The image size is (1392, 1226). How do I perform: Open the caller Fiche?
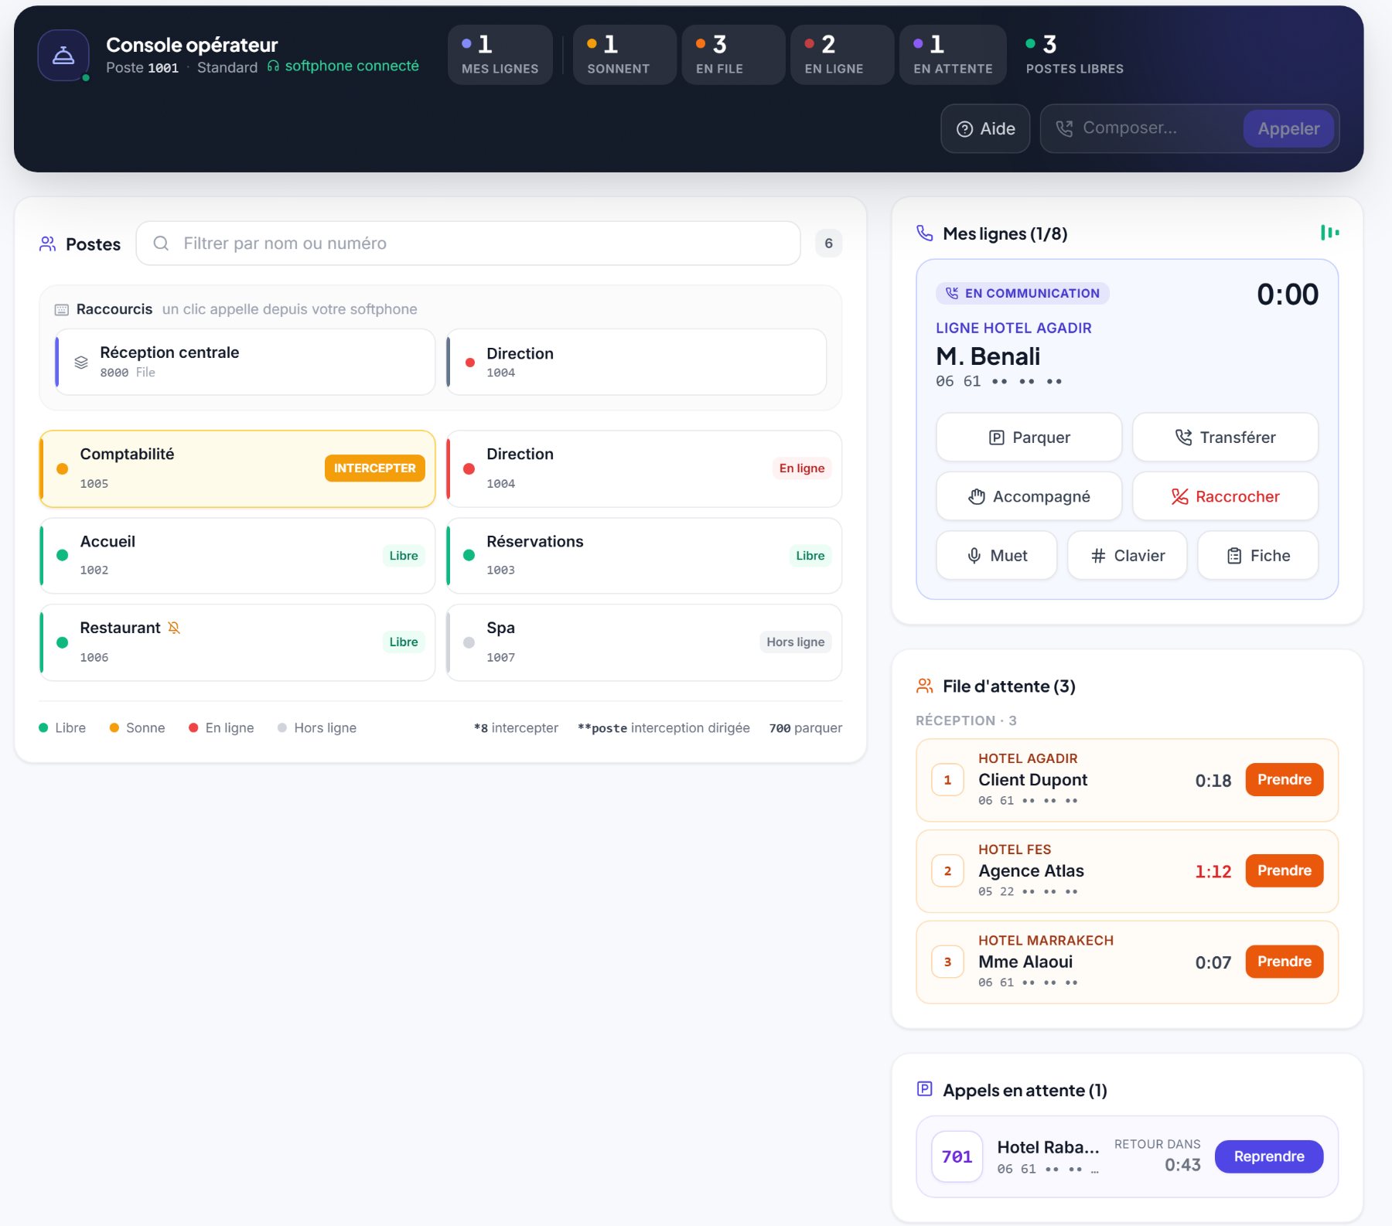1257,555
